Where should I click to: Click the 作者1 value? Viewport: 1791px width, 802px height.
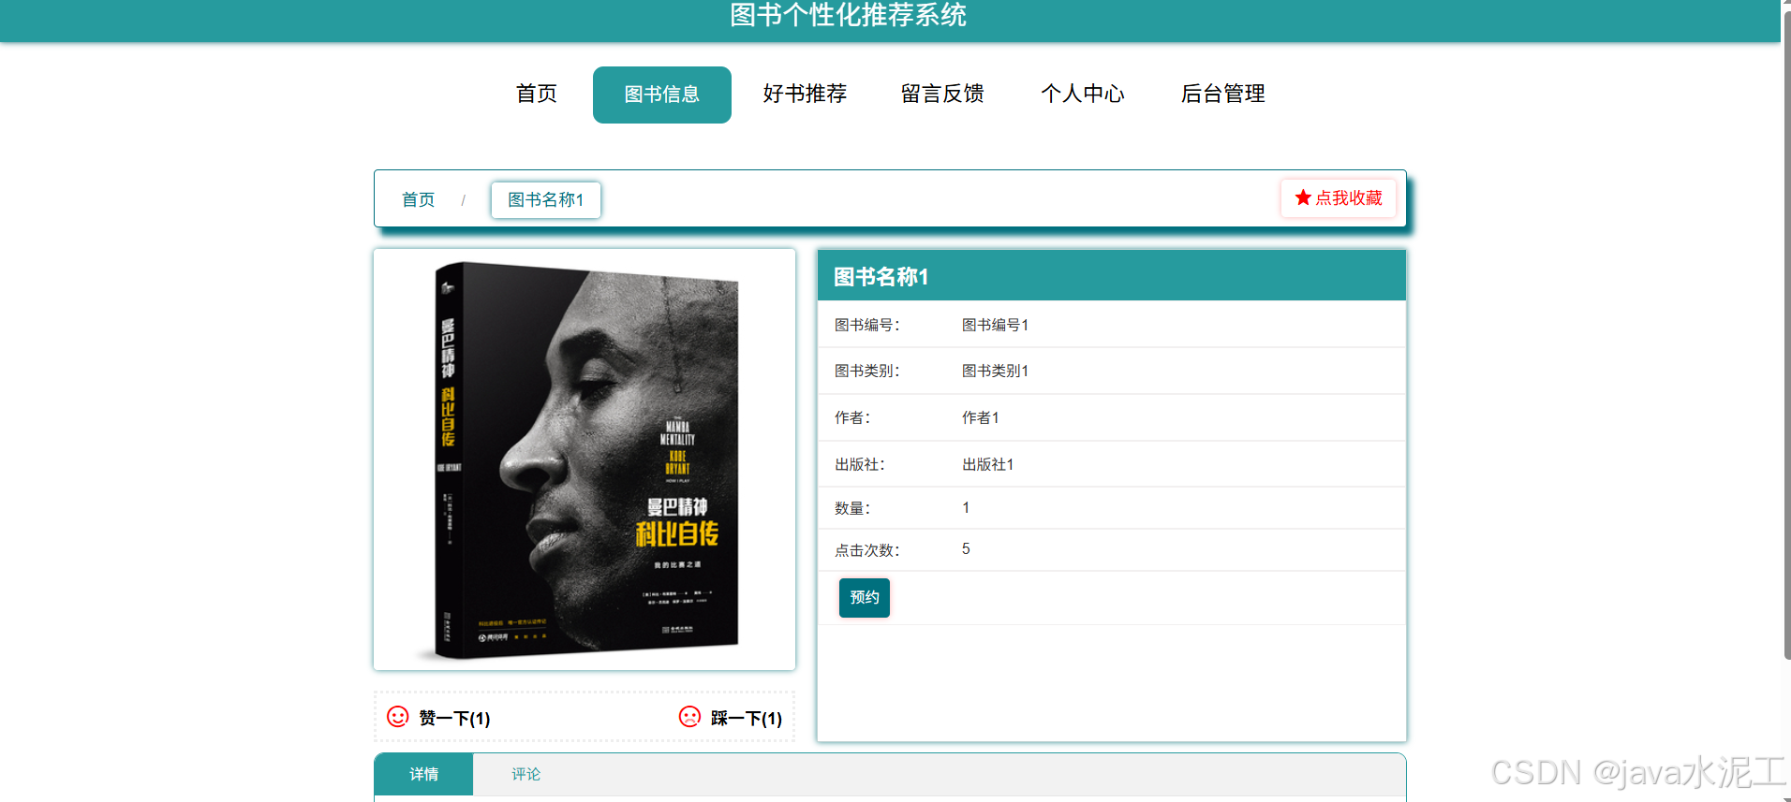[x=981, y=417]
